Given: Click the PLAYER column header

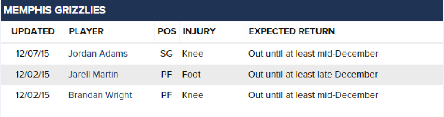Looking at the screenshot, I should [86, 31].
